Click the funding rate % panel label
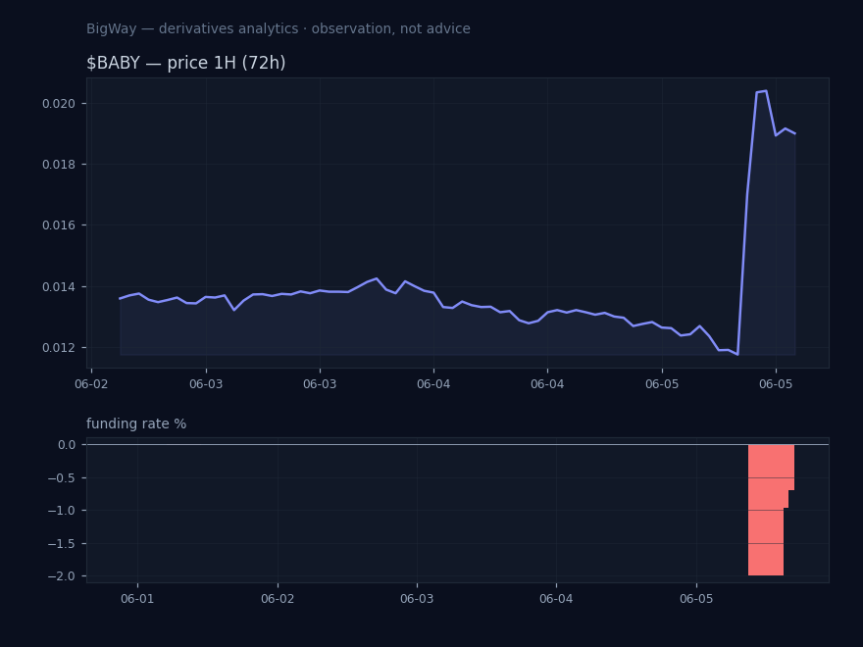The width and height of the screenshot is (863, 647). click(136, 423)
